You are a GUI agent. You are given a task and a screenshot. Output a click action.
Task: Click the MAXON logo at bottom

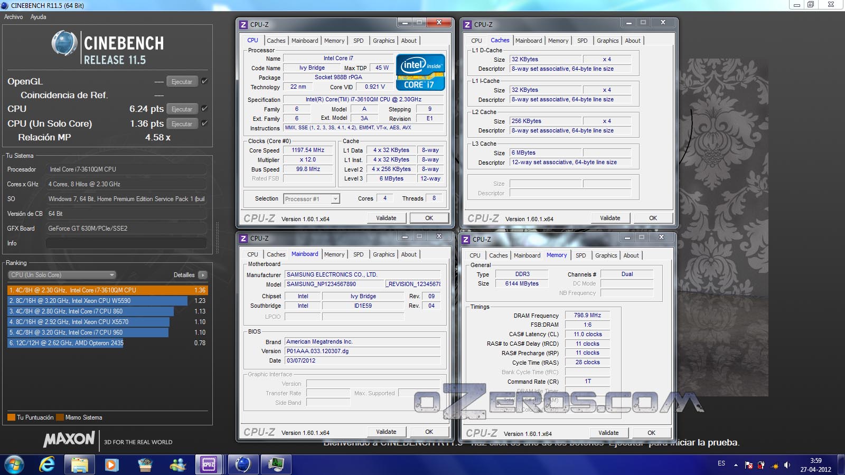69,439
